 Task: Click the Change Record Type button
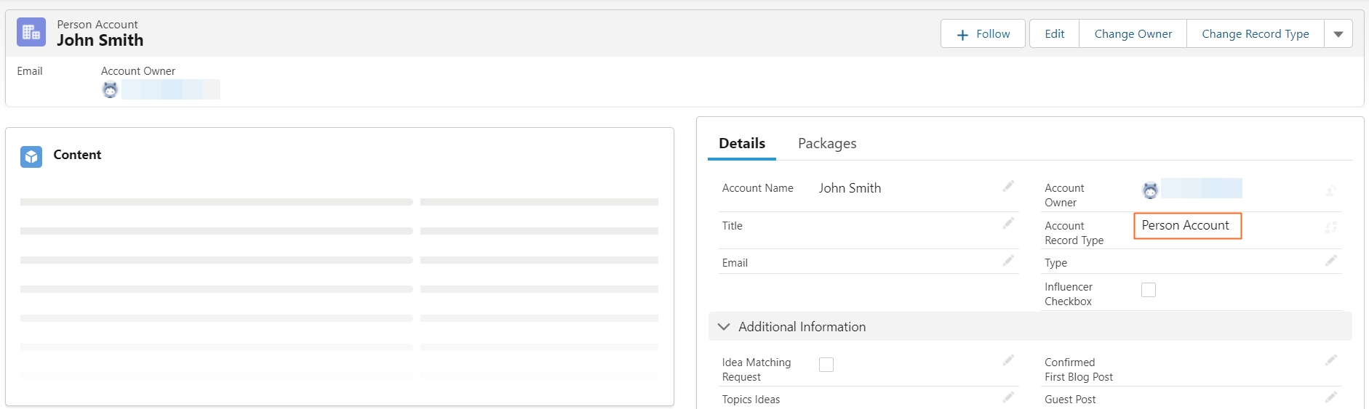1256,34
